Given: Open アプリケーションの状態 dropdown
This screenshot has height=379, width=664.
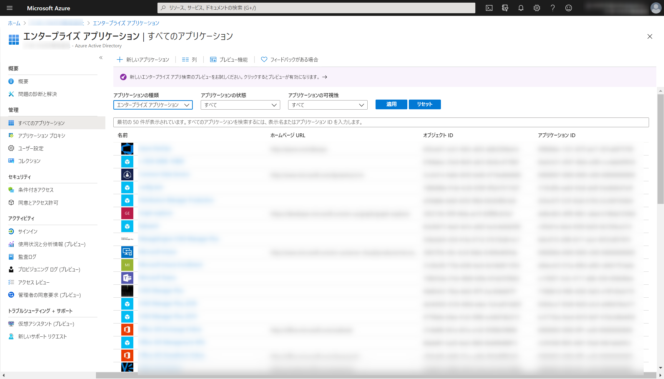Looking at the screenshot, I should 240,105.
